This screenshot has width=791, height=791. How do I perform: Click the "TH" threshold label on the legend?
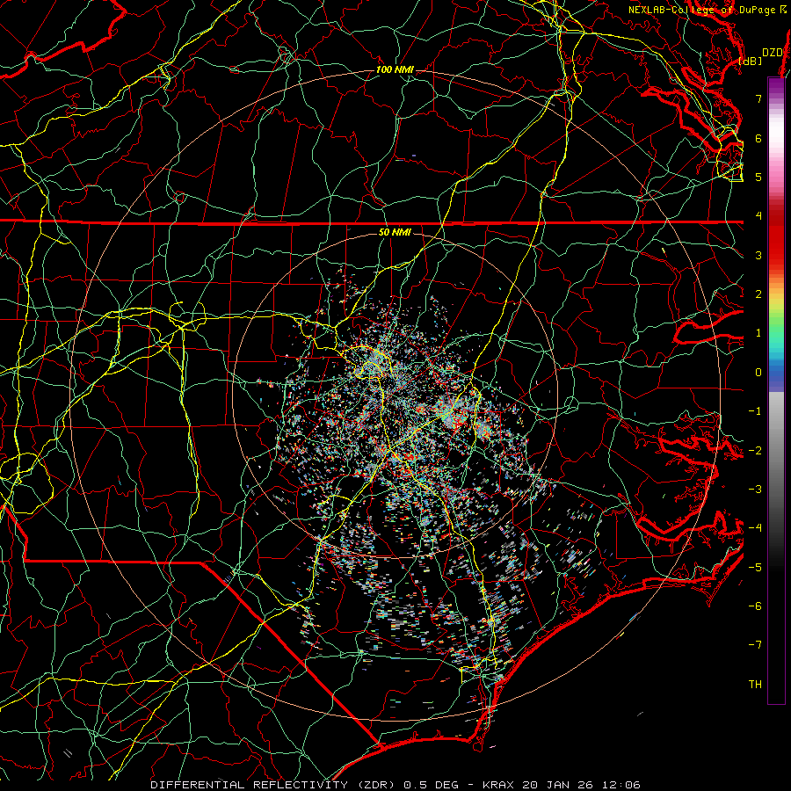pos(755,685)
